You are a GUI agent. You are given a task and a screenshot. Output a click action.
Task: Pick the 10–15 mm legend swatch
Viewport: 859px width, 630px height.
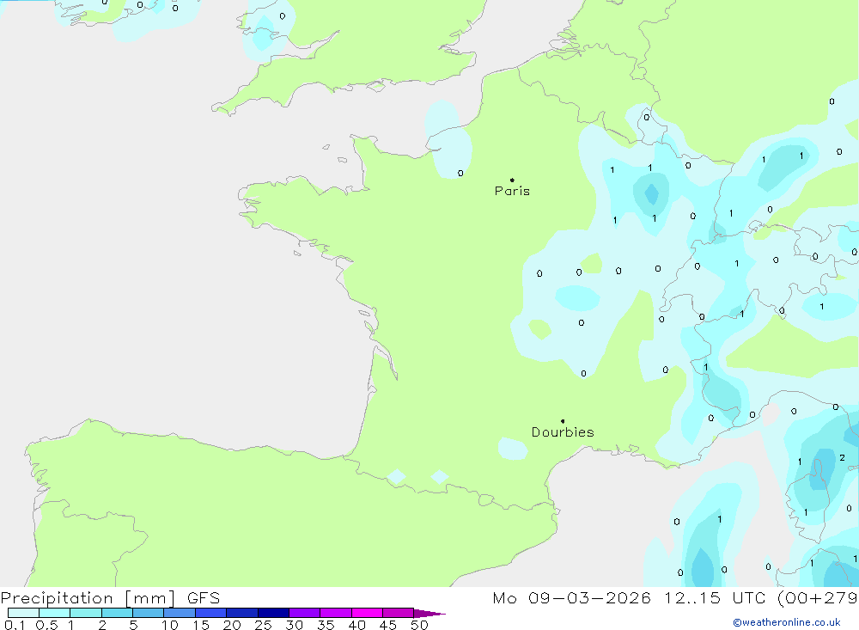click(180, 613)
